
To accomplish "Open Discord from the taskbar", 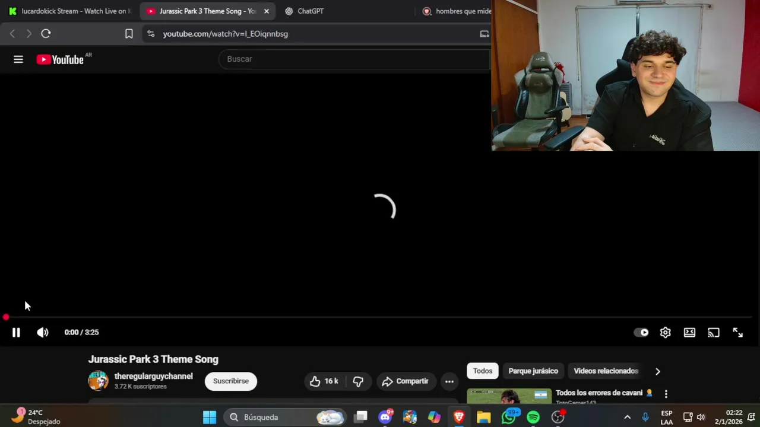I will (x=386, y=418).
